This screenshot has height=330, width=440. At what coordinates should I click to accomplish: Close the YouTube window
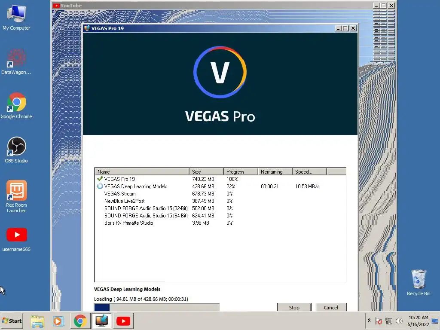[391, 5]
